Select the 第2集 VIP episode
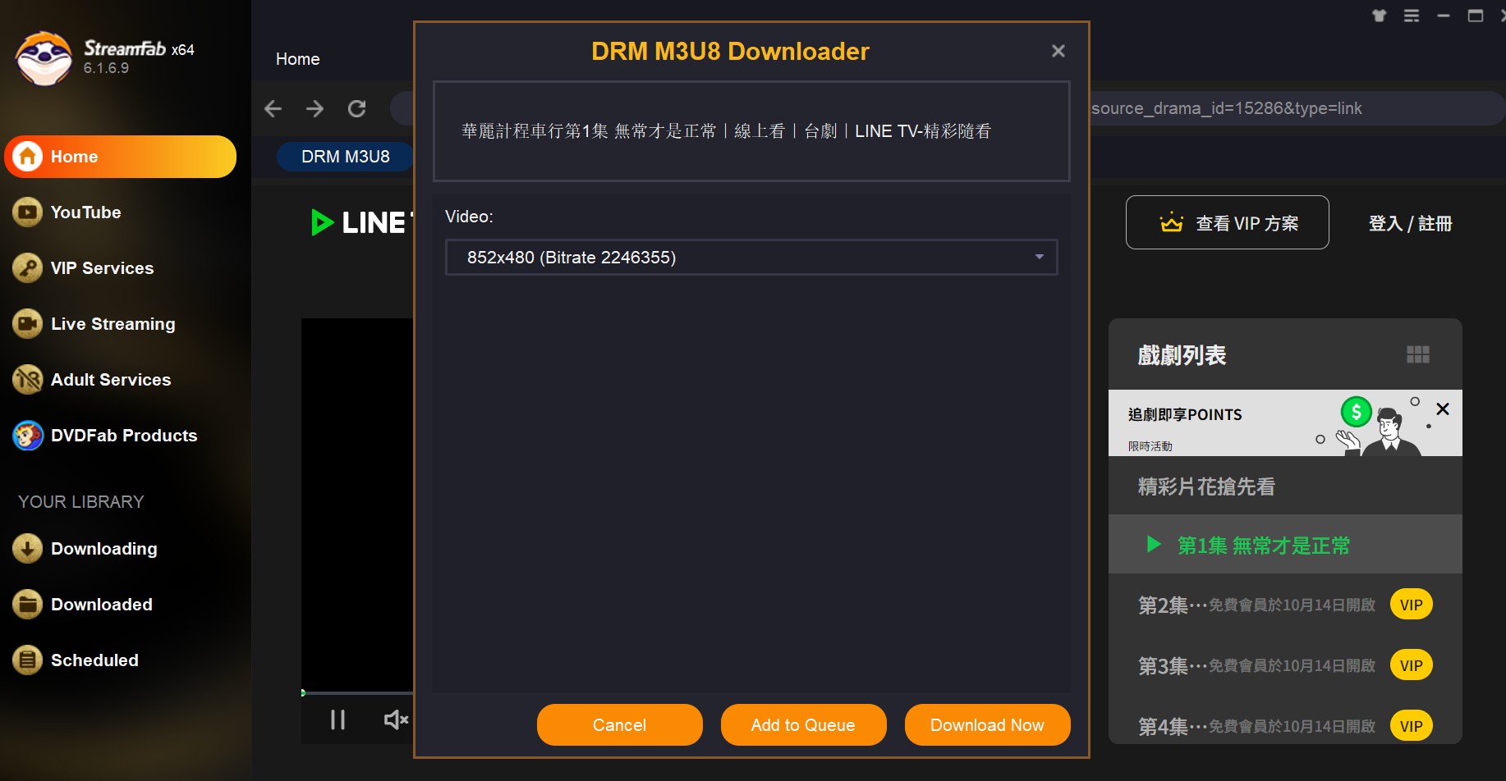 (1285, 605)
